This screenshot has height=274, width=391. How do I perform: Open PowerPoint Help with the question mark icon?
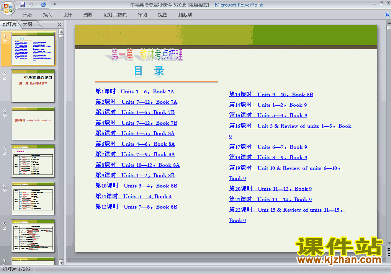click(388, 15)
